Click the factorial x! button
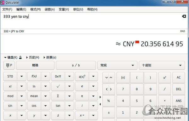This screenshot has height=121, width=189. click(x=10, y=86)
